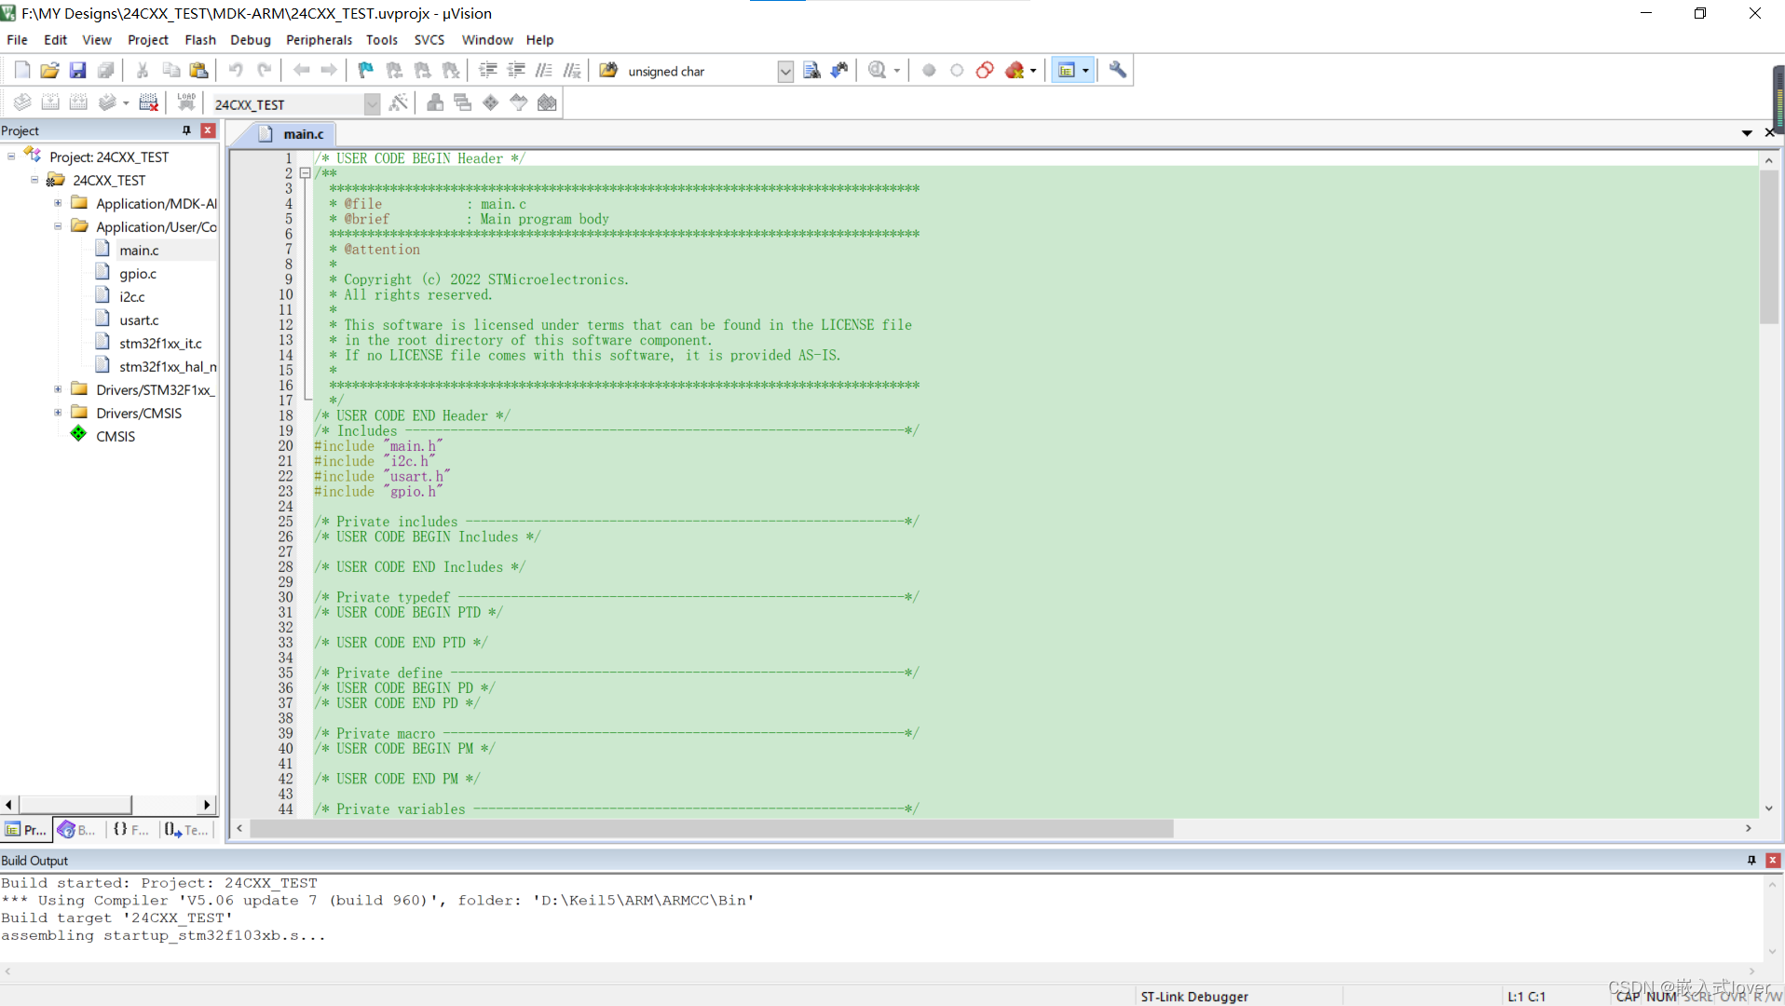Image resolution: width=1785 pixels, height=1006 pixels.
Task: Click the Indent selected lines icon
Action: coord(487,71)
